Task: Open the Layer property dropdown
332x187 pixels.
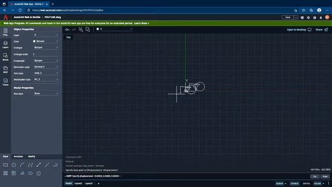Action: (46, 35)
